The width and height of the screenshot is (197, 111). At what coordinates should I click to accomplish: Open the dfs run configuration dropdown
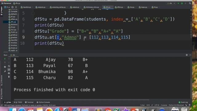(x=171, y=3)
